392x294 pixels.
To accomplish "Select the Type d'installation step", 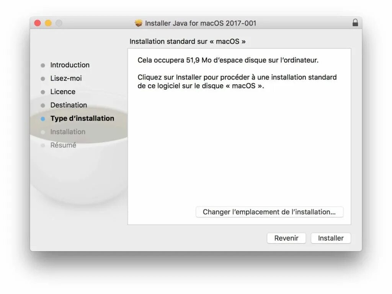I will pos(82,118).
